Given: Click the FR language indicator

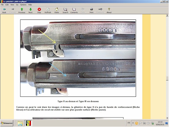Looking at the screenshot, I should pyautogui.click(x=129, y=123).
